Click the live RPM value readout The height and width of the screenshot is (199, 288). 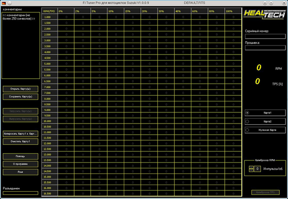coord(259,67)
